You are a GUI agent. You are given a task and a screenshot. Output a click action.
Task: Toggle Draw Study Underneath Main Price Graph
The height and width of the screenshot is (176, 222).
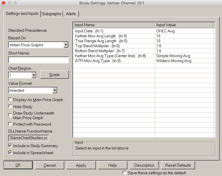[x=10, y=115]
